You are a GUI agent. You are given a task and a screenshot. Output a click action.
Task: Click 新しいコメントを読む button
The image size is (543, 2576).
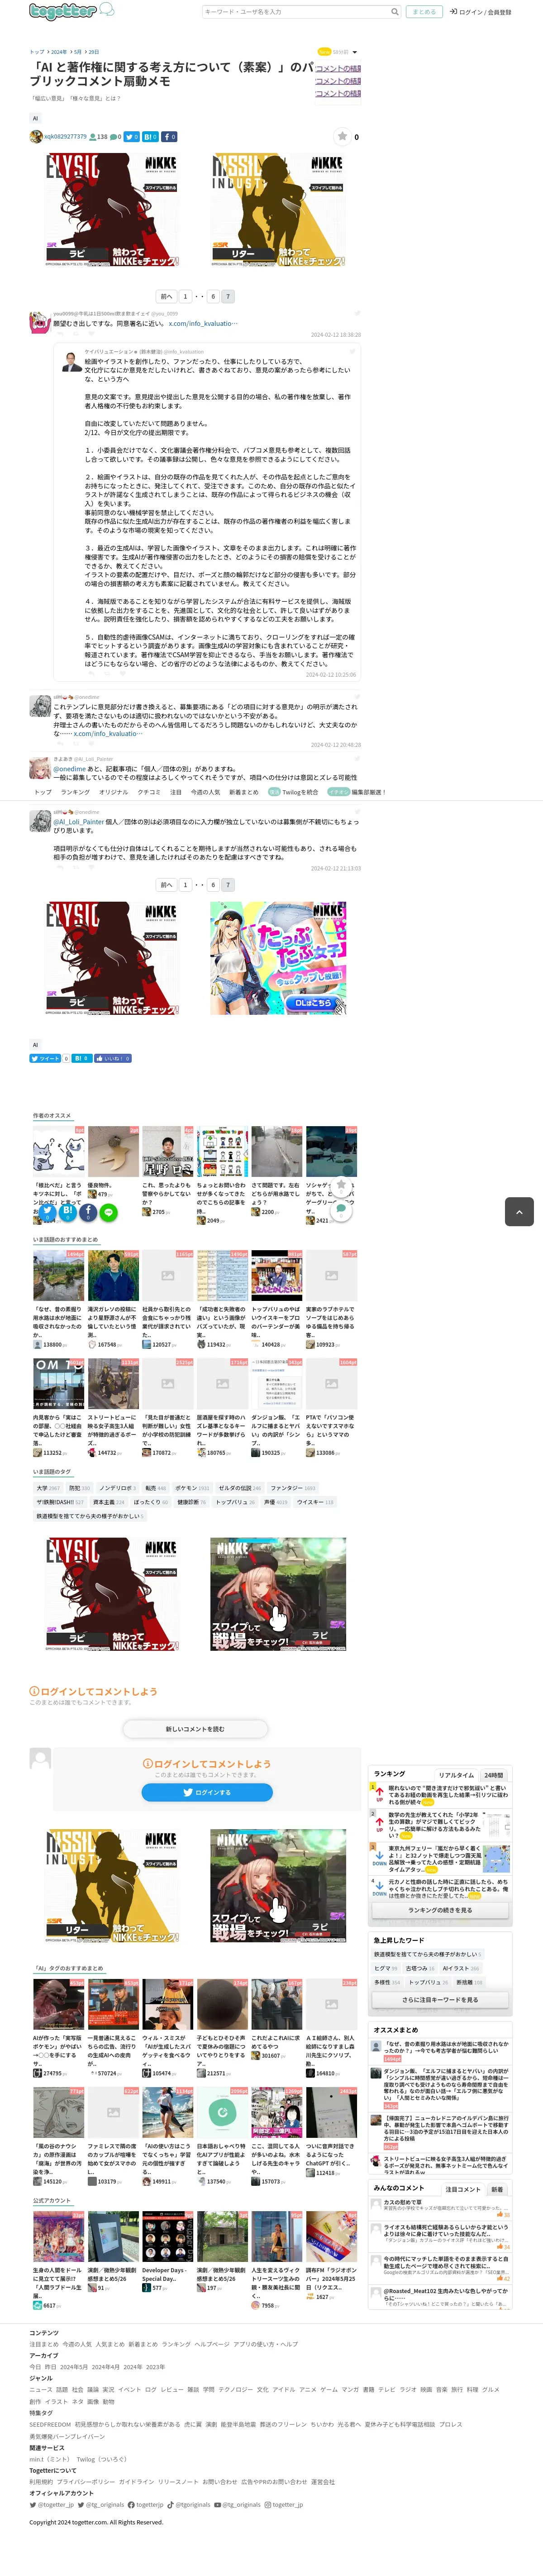pyautogui.click(x=195, y=1729)
